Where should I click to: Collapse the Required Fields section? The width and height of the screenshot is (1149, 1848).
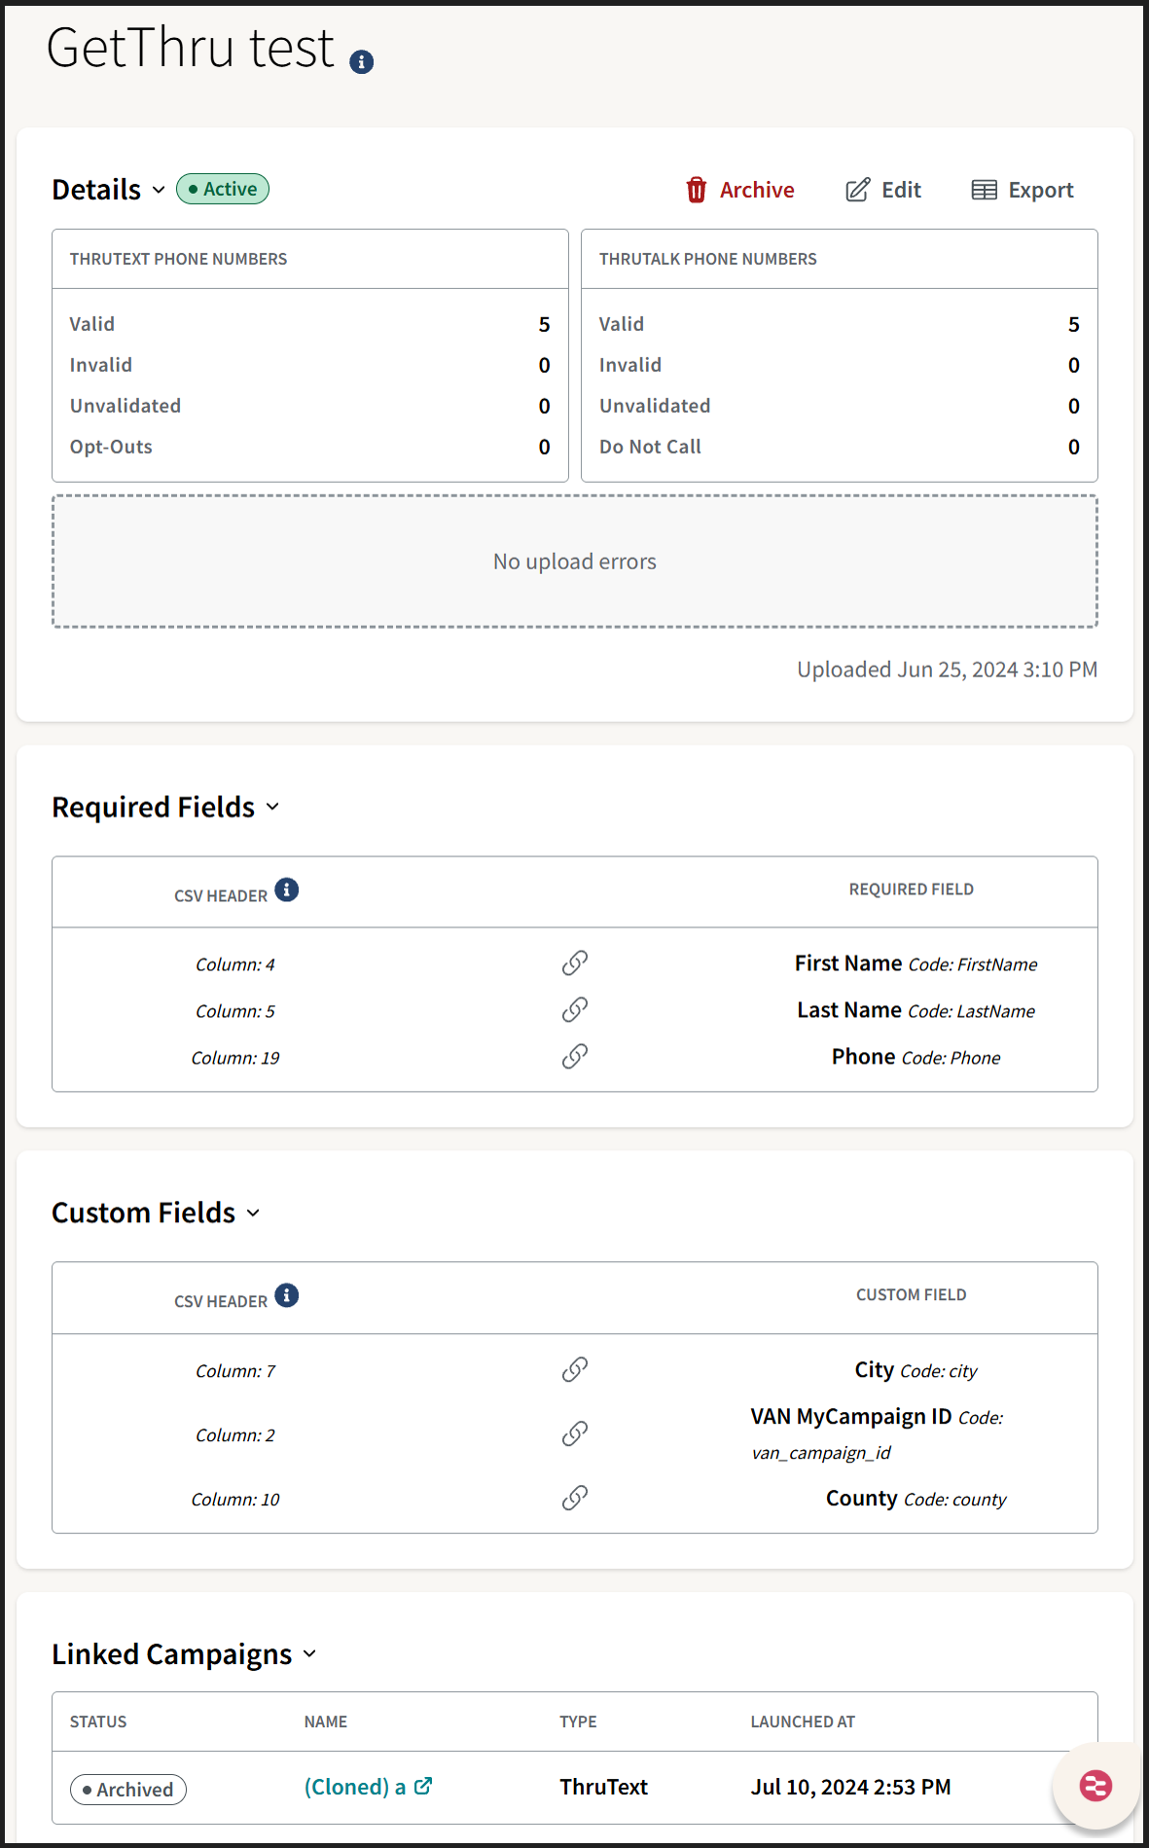pos(272,807)
